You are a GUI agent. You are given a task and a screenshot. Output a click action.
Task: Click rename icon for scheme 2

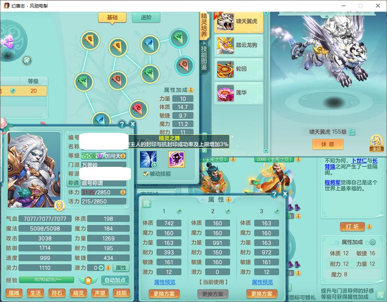228,211
